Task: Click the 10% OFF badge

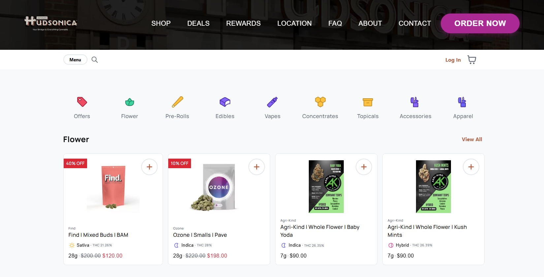Action: tap(179, 164)
